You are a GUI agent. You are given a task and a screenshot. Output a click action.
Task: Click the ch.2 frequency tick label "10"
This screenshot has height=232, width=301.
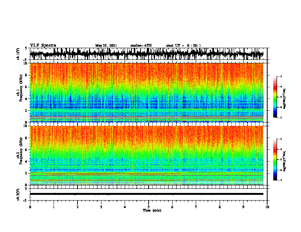point(26,126)
